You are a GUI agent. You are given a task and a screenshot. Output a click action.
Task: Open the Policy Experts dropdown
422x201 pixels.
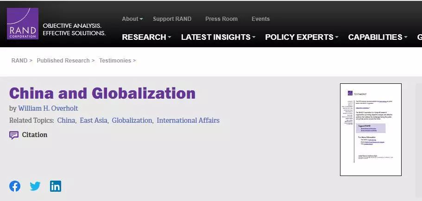(x=302, y=37)
